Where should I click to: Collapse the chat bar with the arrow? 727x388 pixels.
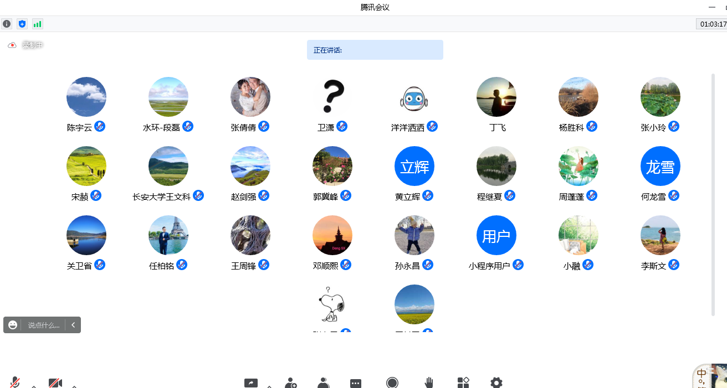click(73, 325)
